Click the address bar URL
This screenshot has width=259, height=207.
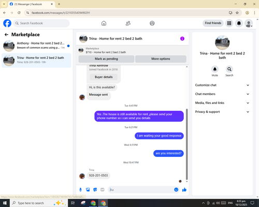(x=61, y=13)
